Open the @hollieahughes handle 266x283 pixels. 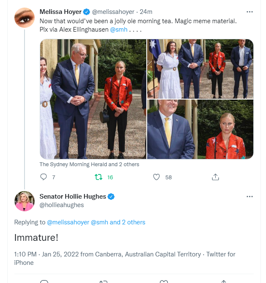pyautogui.click(x=62, y=205)
